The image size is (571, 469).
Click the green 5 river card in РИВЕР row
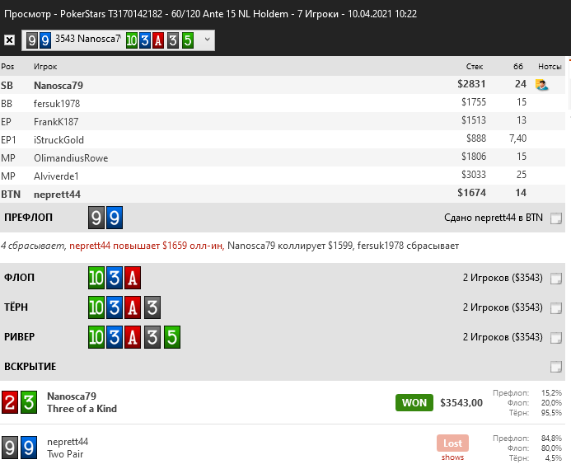click(172, 337)
